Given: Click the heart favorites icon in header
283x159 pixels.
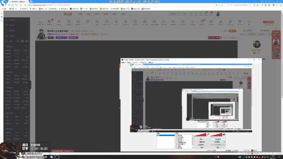Looking at the screenshot, I should 196,13.
